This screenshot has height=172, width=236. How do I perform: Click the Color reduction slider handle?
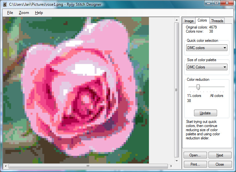198,87
